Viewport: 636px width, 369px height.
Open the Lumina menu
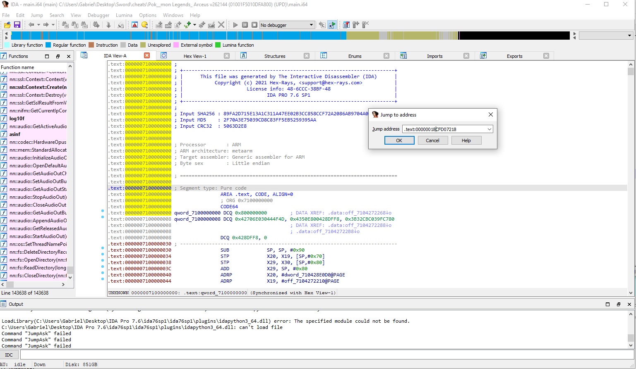click(124, 15)
